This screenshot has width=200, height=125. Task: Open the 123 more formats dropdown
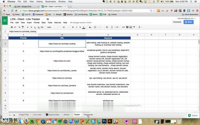click(x=42, y=27)
